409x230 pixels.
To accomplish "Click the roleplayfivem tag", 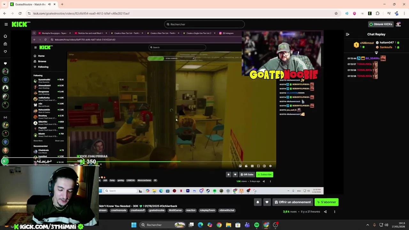I will (x=207, y=210).
